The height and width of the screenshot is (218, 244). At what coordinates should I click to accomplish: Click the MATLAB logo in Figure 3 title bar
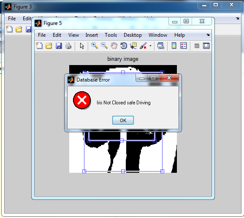click(x=8, y=7)
